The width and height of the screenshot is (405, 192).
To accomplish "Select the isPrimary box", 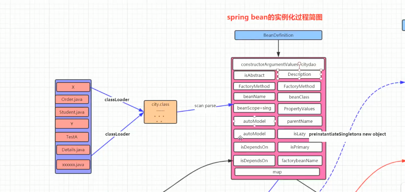I will [300, 147].
